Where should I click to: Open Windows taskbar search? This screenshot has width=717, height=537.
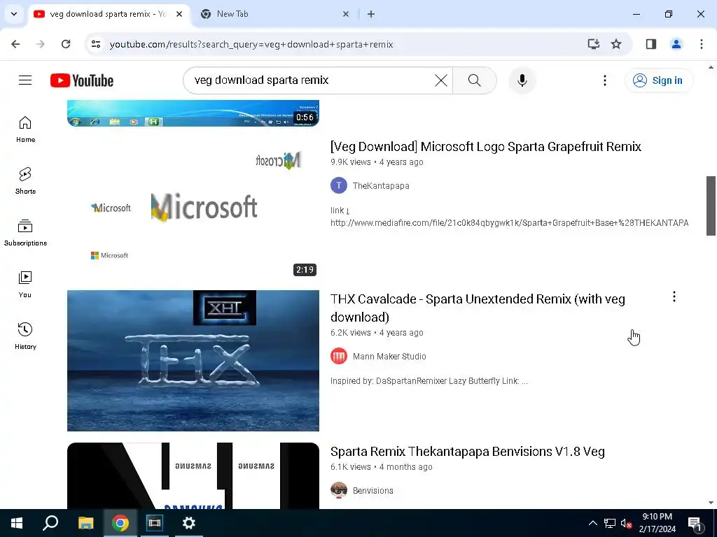50,523
